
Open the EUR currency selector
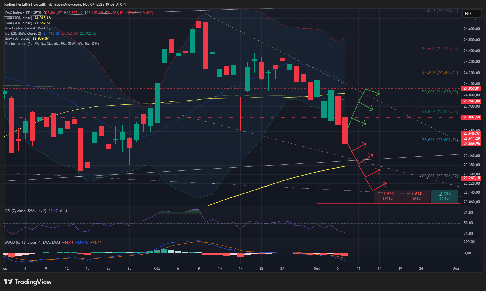471,13
